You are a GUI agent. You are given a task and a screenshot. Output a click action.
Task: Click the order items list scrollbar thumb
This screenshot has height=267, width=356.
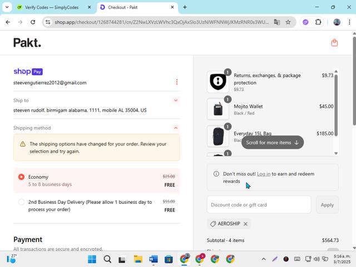click(336, 105)
